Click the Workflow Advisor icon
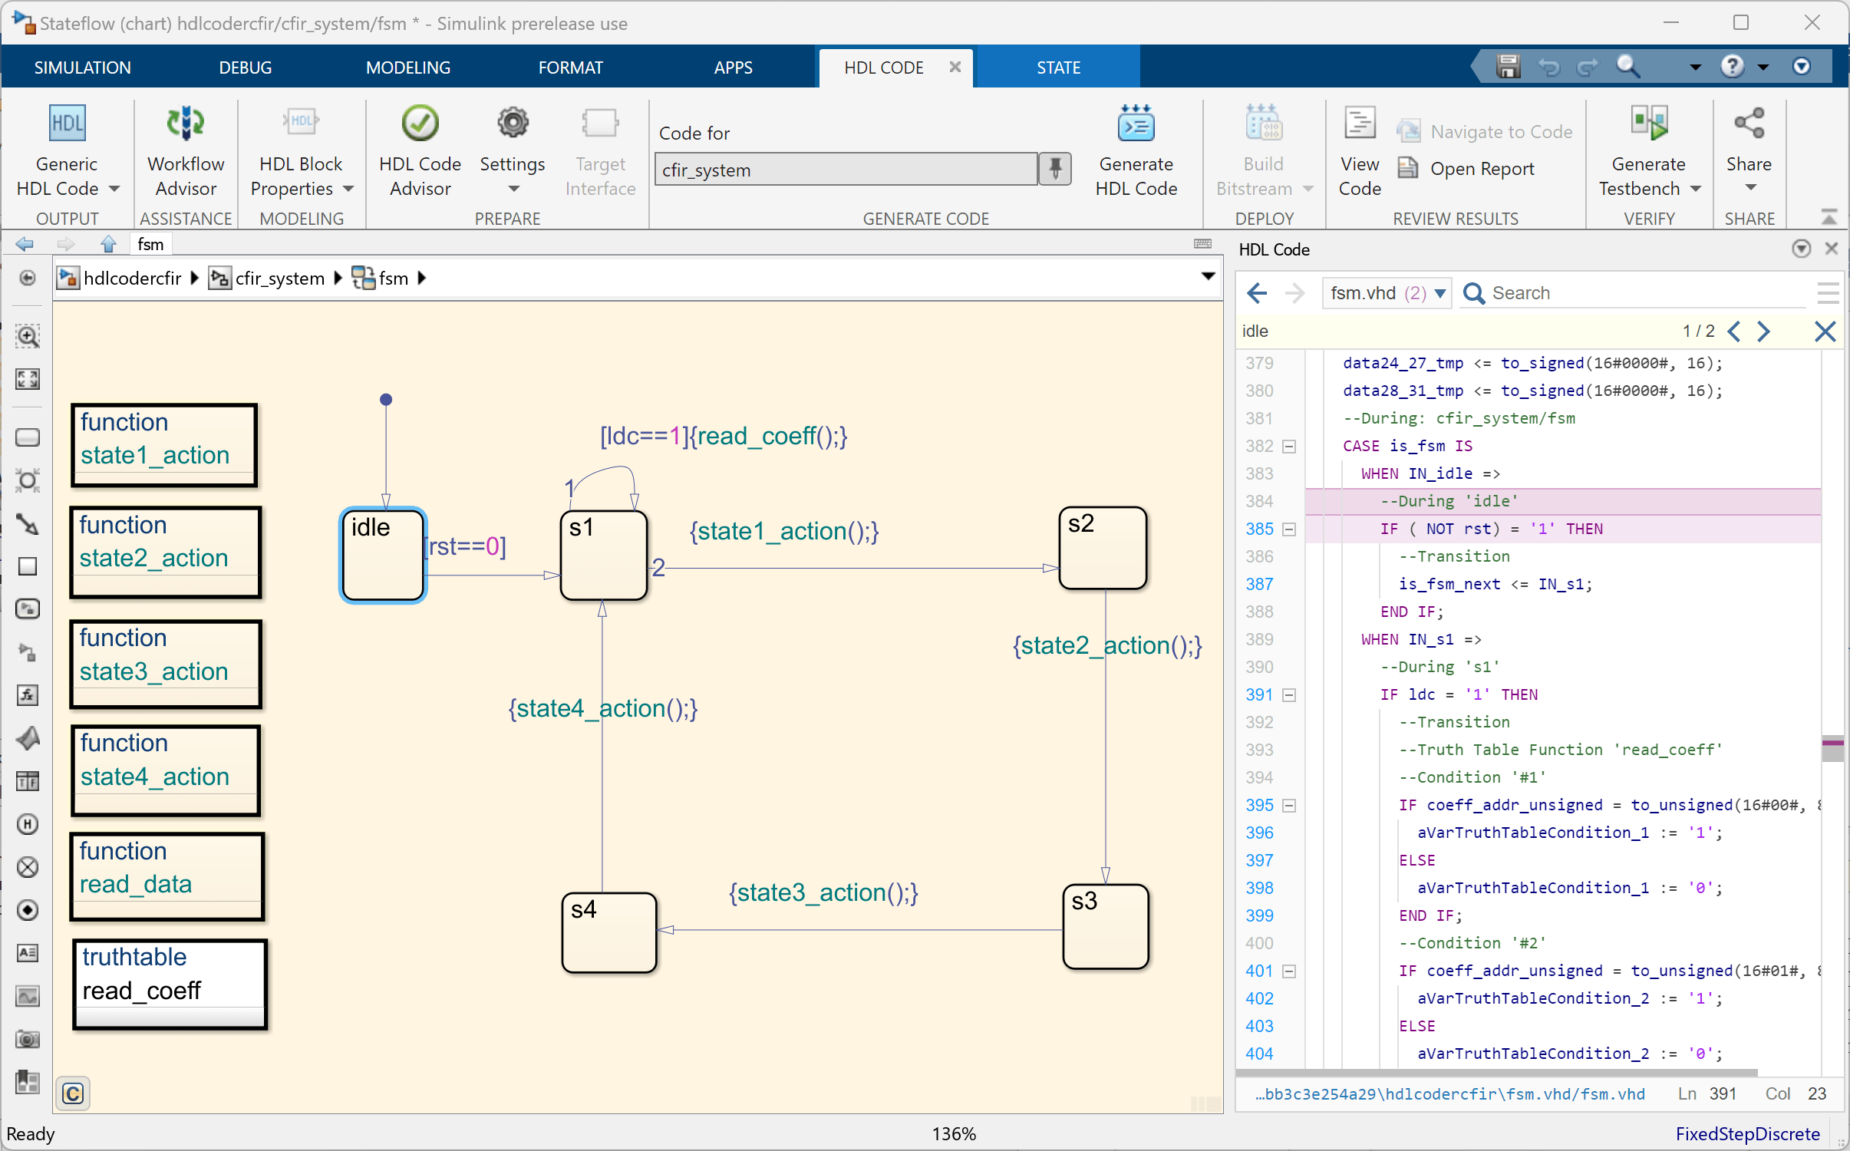Viewport: 1850px width, 1151px height. 186,124
